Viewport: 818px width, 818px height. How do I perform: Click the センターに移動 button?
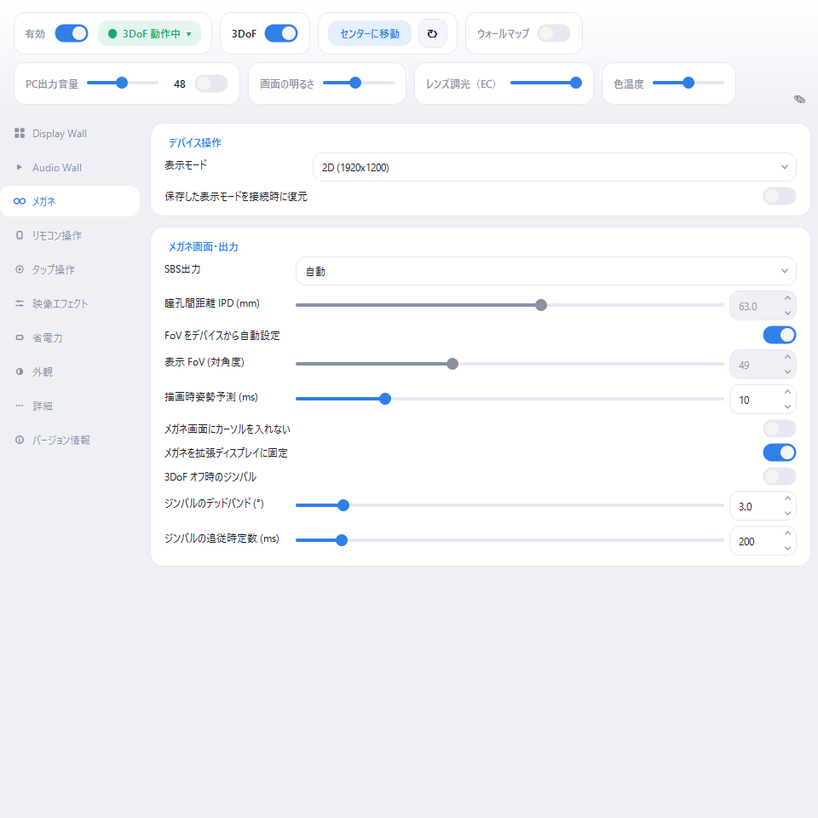coord(370,33)
